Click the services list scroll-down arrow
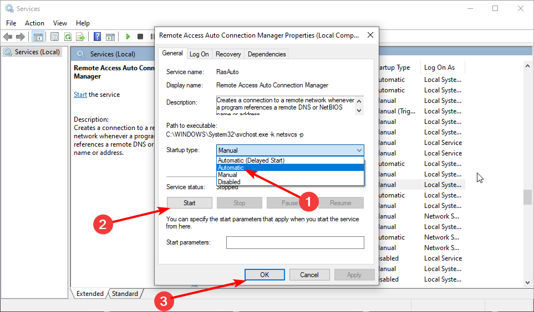 click(527, 283)
